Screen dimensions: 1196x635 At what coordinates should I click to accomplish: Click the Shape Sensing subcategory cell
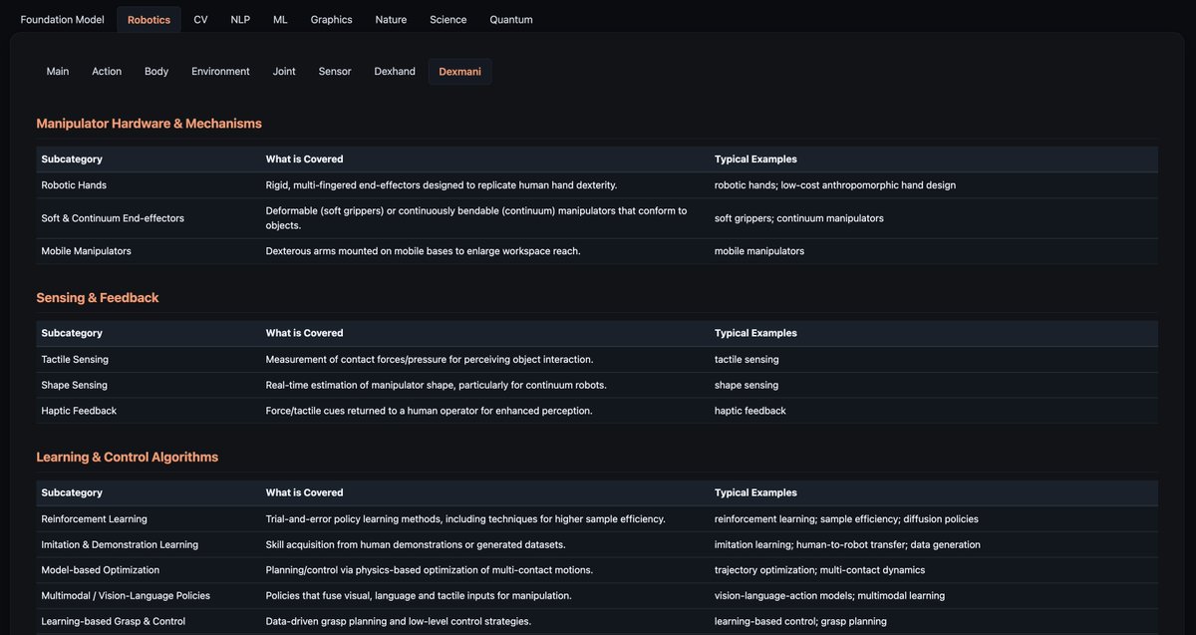pos(74,385)
